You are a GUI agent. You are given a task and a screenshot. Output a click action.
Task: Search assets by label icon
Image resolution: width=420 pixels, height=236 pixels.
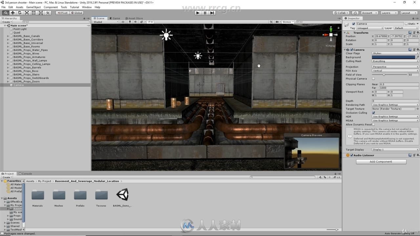click(x=325, y=177)
